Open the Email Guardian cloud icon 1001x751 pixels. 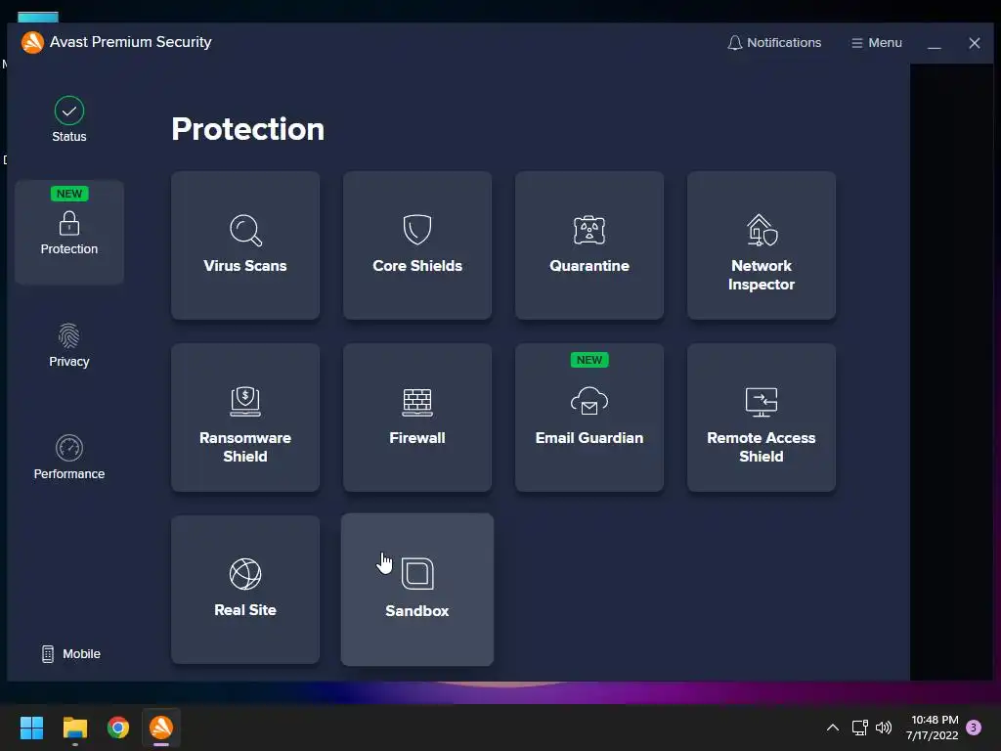[x=589, y=401]
